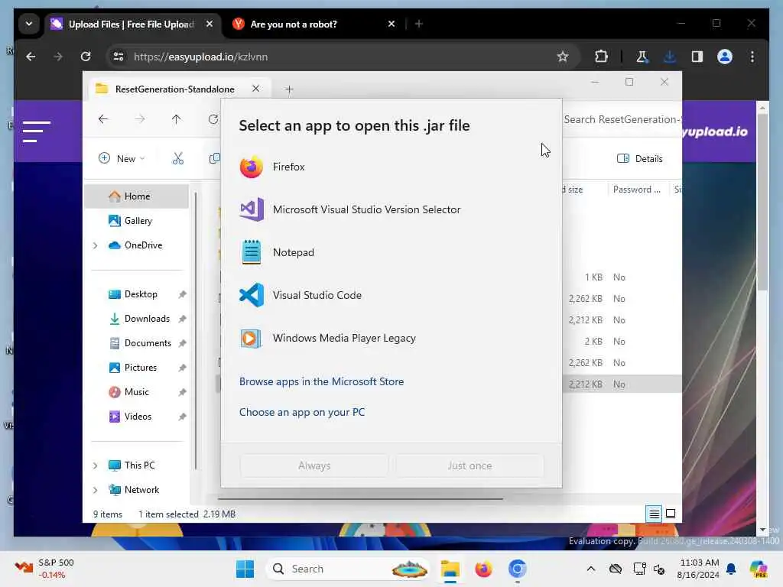Choose Windows Media Player Legacy

click(x=391, y=338)
